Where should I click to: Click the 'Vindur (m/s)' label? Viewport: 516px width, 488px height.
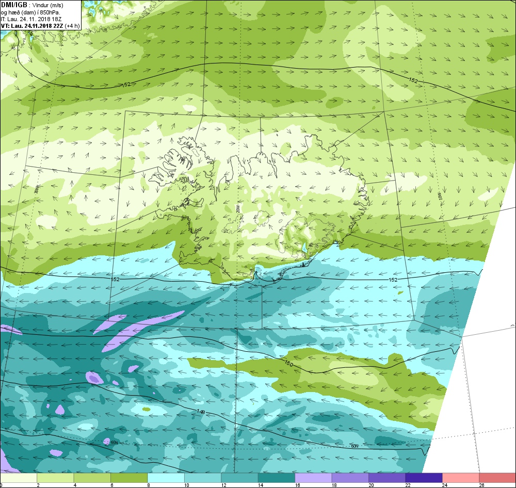49,6
